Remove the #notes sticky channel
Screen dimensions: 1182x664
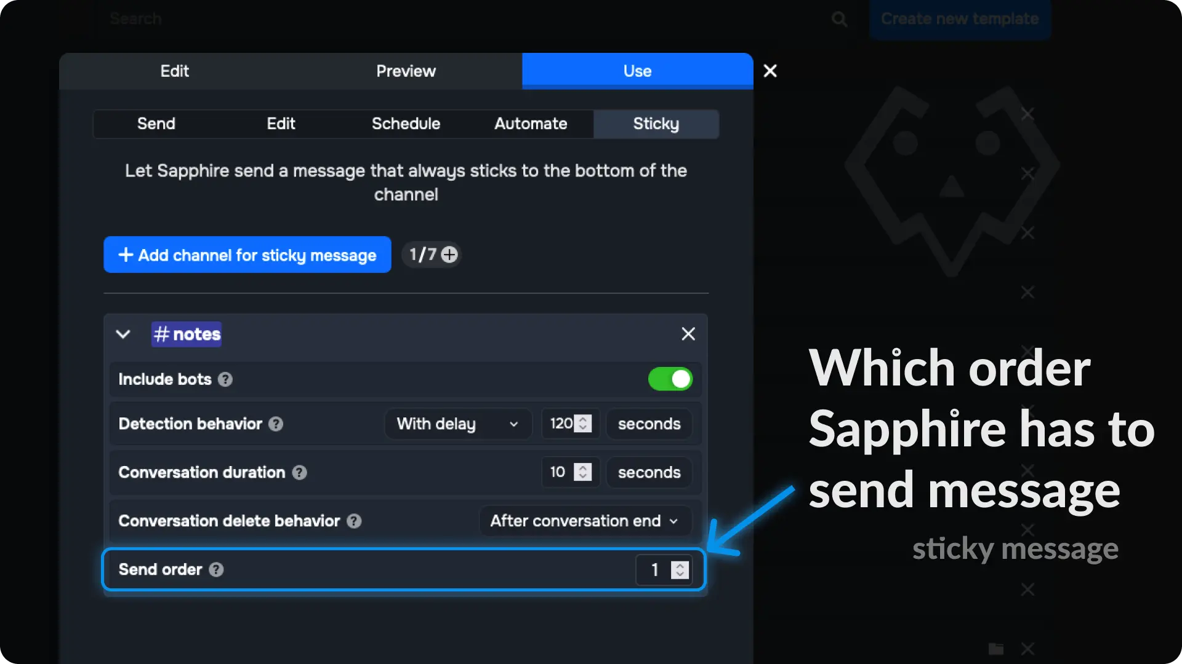[x=688, y=334]
